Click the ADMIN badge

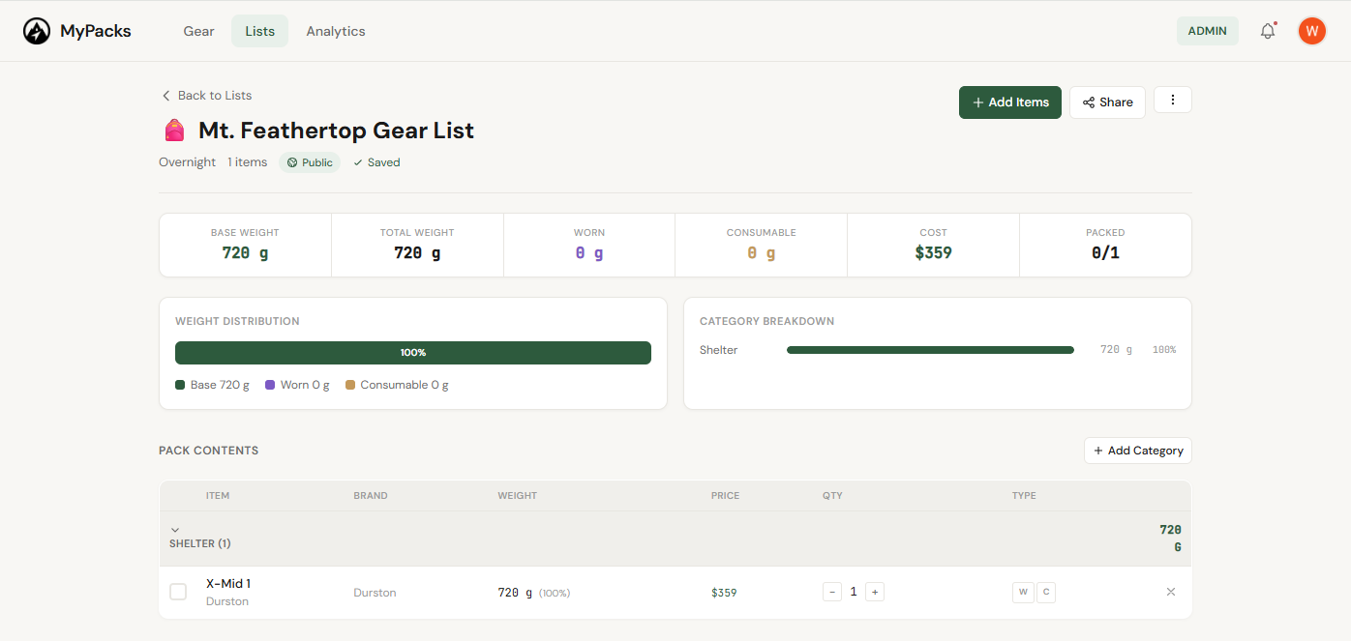click(x=1207, y=31)
